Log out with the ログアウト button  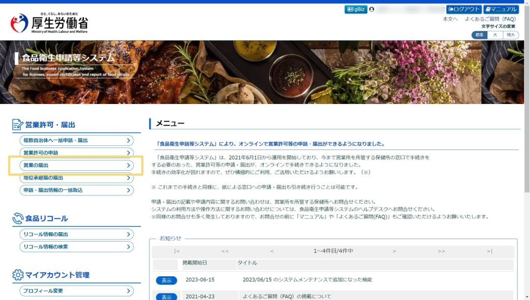click(464, 9)
